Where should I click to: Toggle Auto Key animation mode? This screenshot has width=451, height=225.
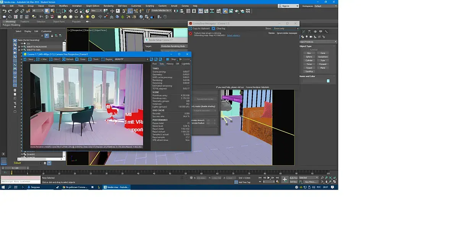(x=293, y=178)
